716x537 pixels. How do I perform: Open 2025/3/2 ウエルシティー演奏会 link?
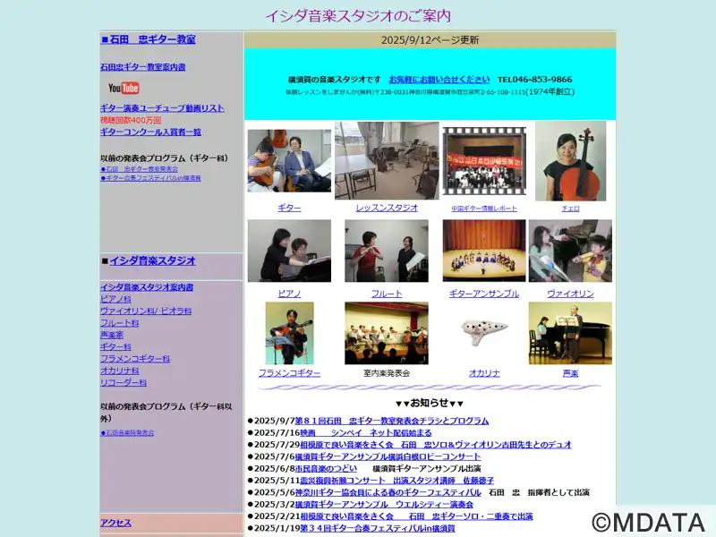(x=384, y=505)
